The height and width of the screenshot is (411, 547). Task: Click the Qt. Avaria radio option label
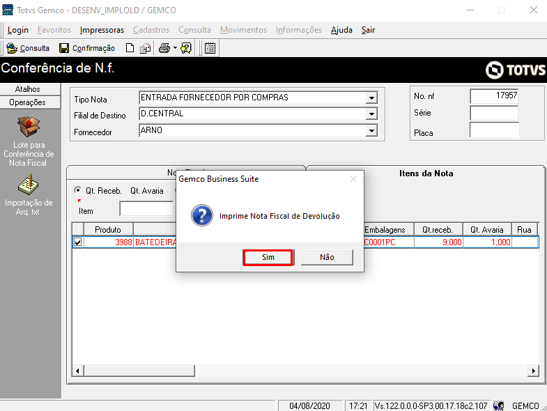click(x=147, y=191)
